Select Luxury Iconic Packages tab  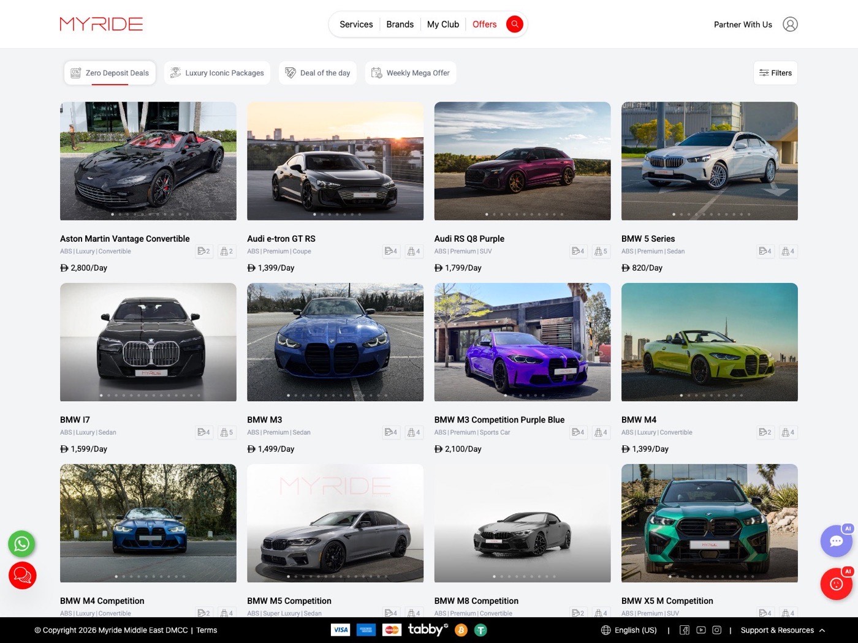(x=217, y=73)
